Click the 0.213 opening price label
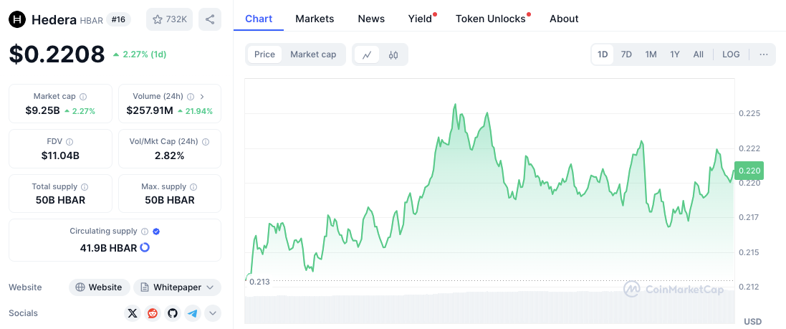 coord(259,282)
